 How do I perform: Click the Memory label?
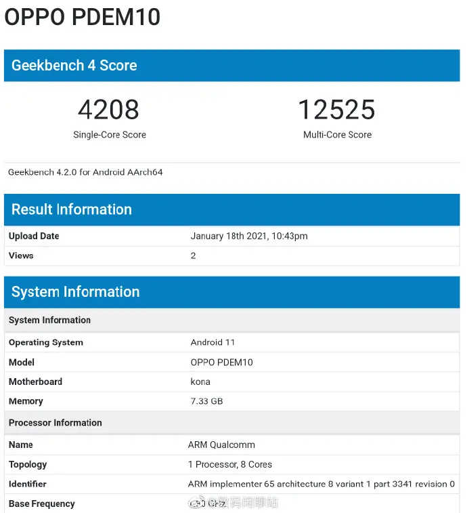point(26,401)
